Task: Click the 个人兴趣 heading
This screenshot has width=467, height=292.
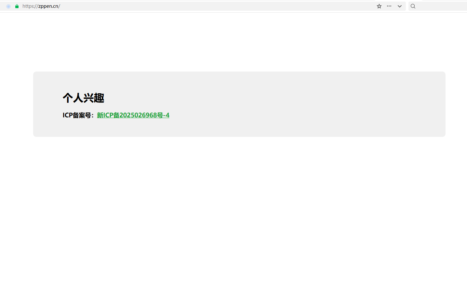Action: tap(84, 98)
